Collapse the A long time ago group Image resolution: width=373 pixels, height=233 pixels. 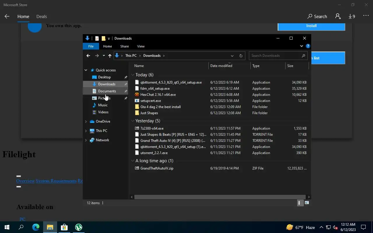click(x=133, y=161)
